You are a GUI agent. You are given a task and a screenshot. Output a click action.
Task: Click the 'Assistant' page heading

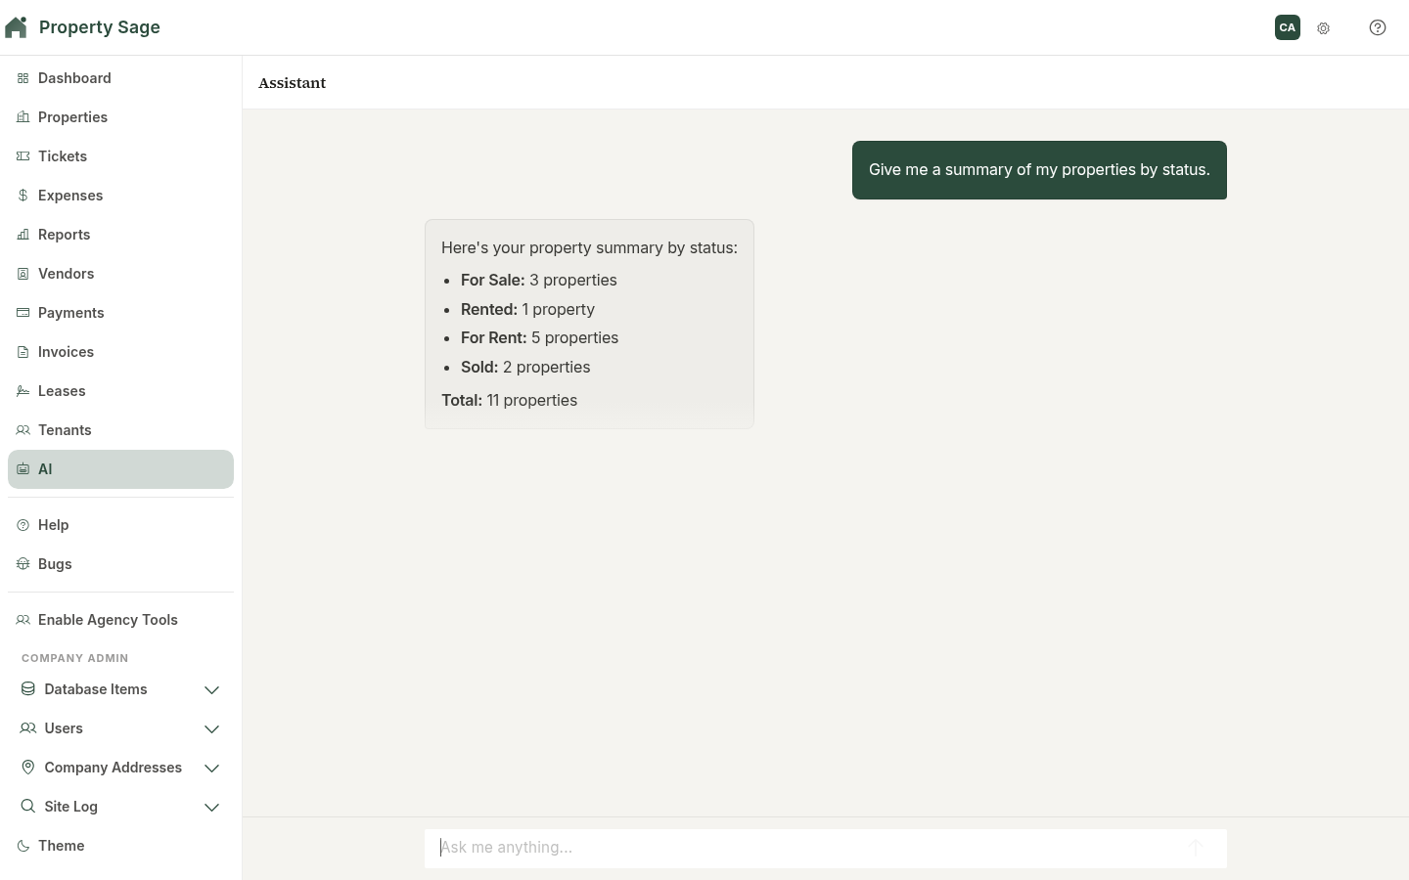coord(293,83)
